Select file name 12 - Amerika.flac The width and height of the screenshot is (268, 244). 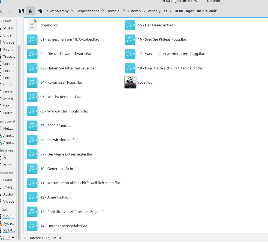[x=54, y=197]
